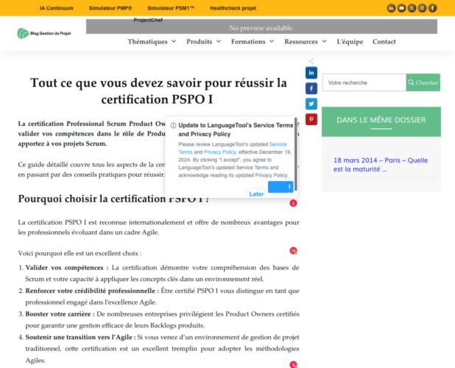The image size is (455, 368).
Task: Open the YouTube icon in the top bar
Action: 401,8
